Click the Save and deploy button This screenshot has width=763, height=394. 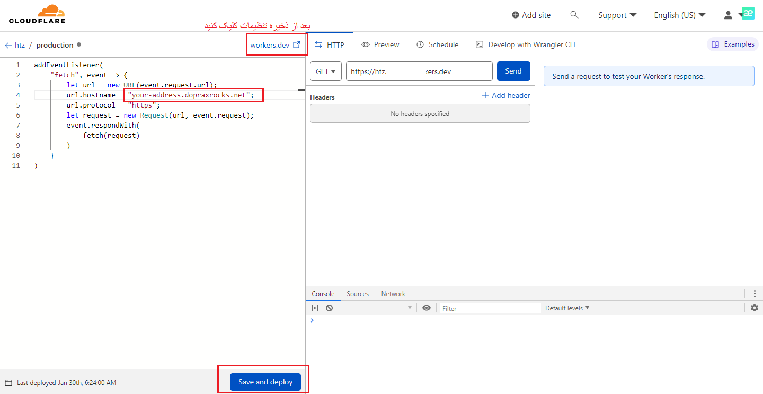[x=265, y=382]
